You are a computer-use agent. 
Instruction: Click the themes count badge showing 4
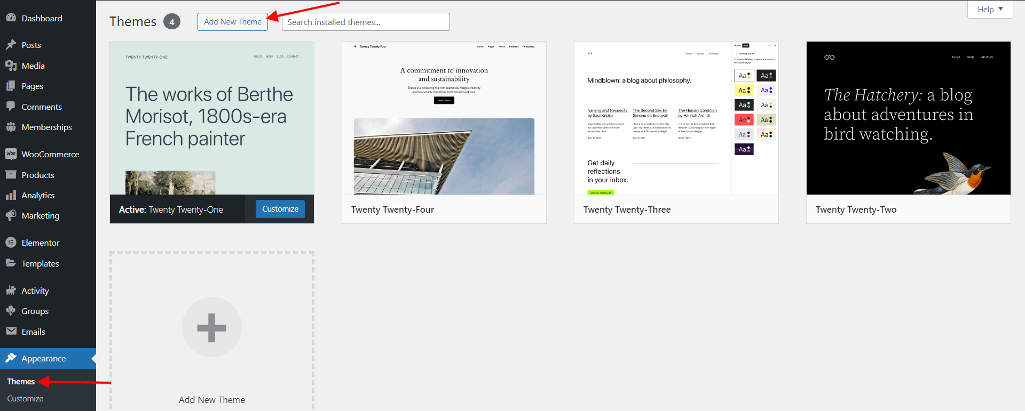(x=172, y=22)
